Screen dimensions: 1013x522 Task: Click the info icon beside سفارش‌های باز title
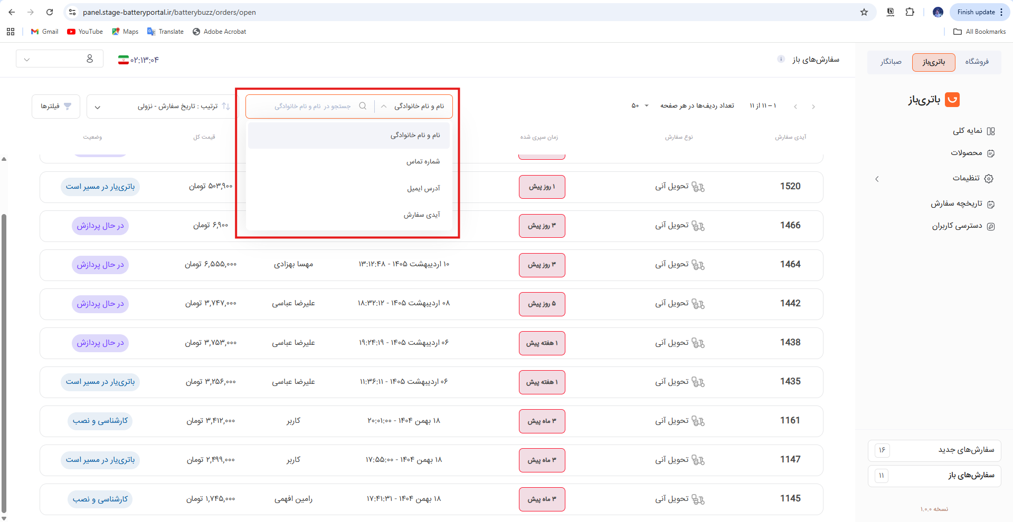[x=781, y=59]
